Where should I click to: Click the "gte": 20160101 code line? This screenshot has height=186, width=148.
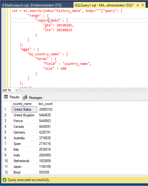tap(59, 25)
